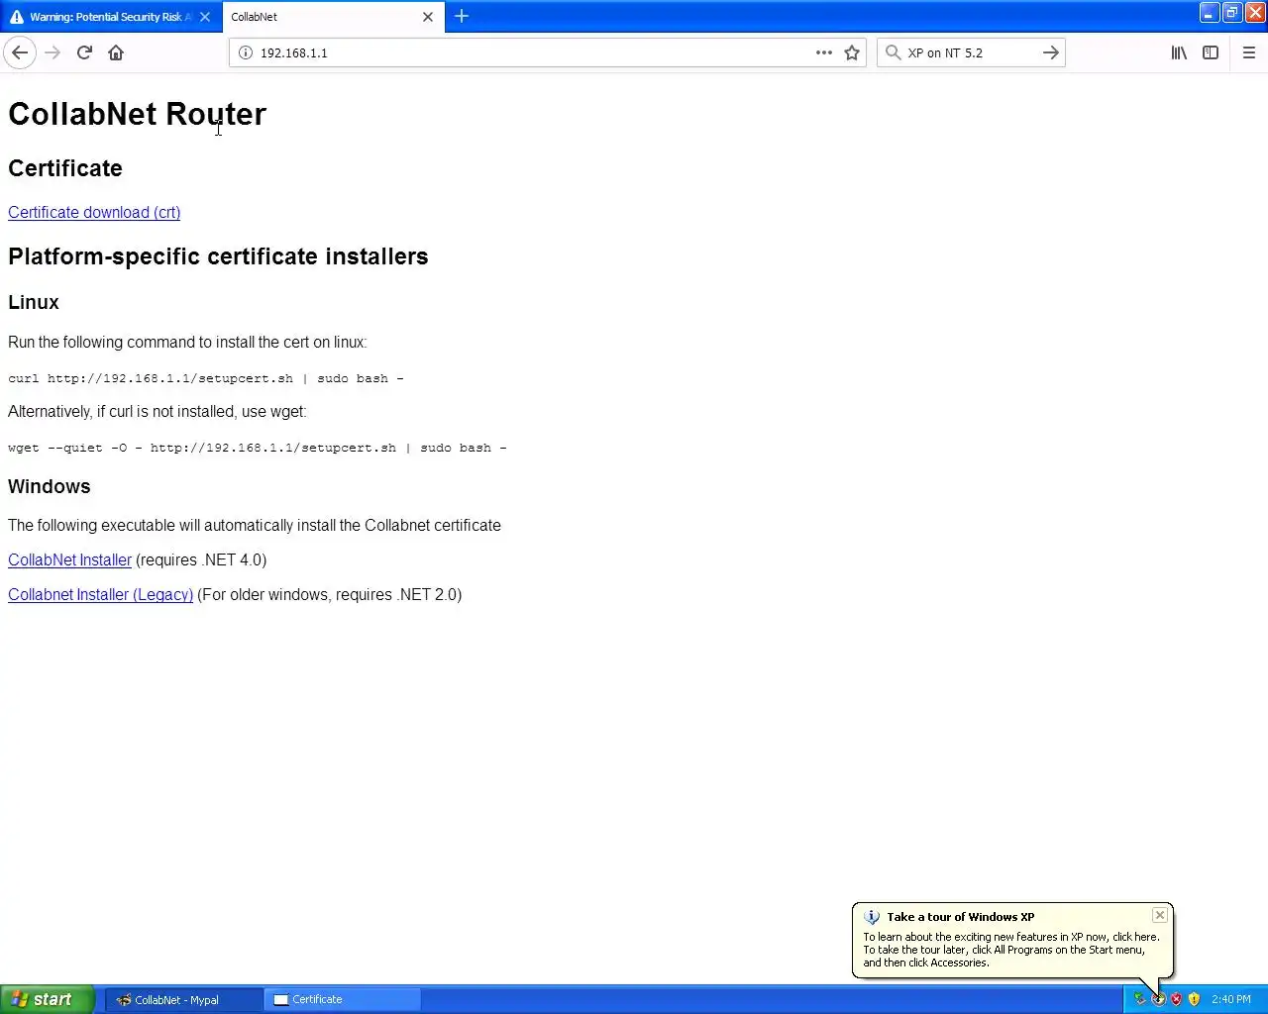Click the CollabNet Router heading
Viewport: 1268px width, 1014px height.
click(x=137, y=114)
